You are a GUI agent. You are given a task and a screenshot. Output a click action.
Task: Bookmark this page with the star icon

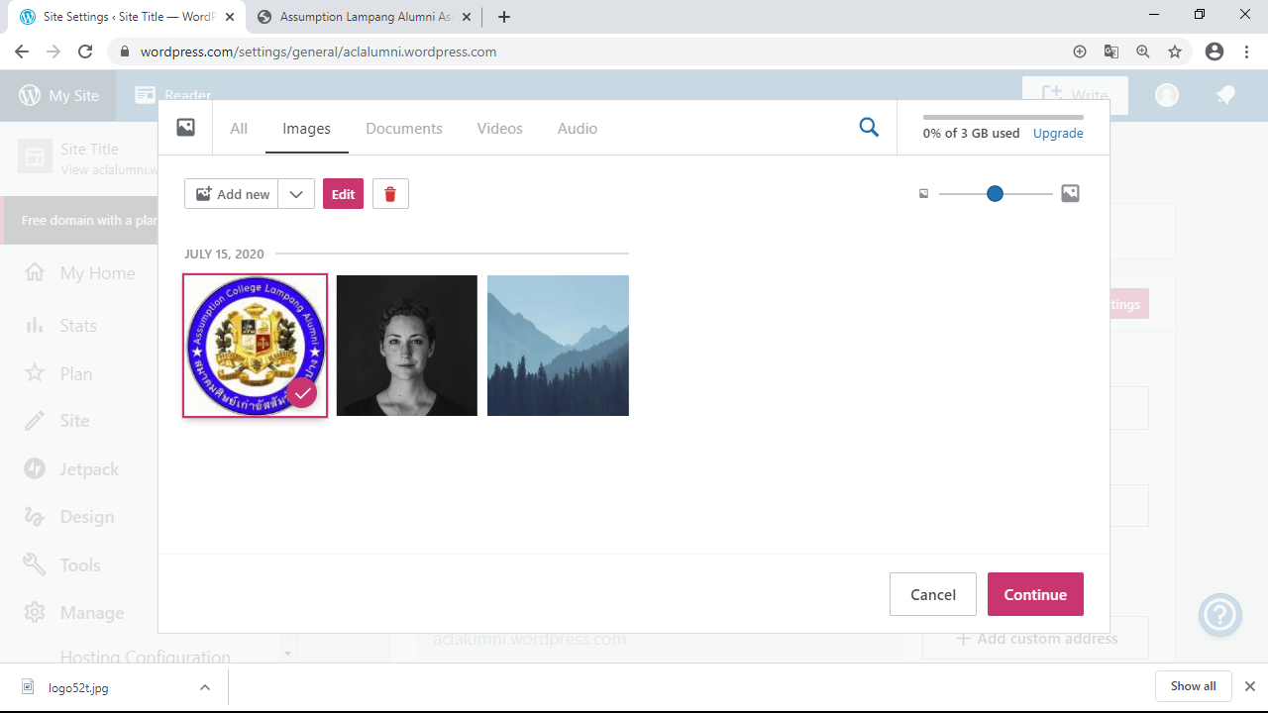[1175, 51]
